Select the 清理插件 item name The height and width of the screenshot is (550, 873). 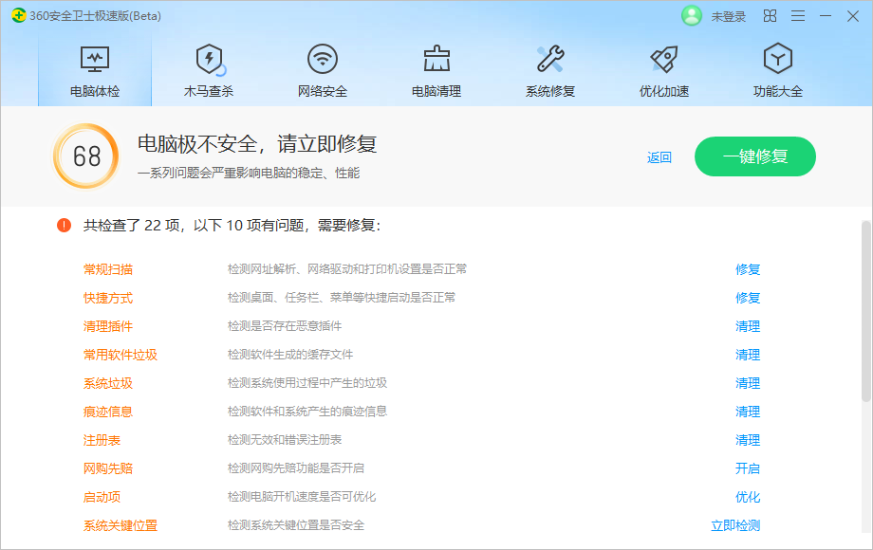pos(108,326)
